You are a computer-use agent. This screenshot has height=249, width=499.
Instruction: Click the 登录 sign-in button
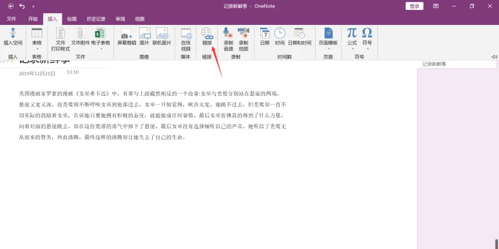coord(414,6)
